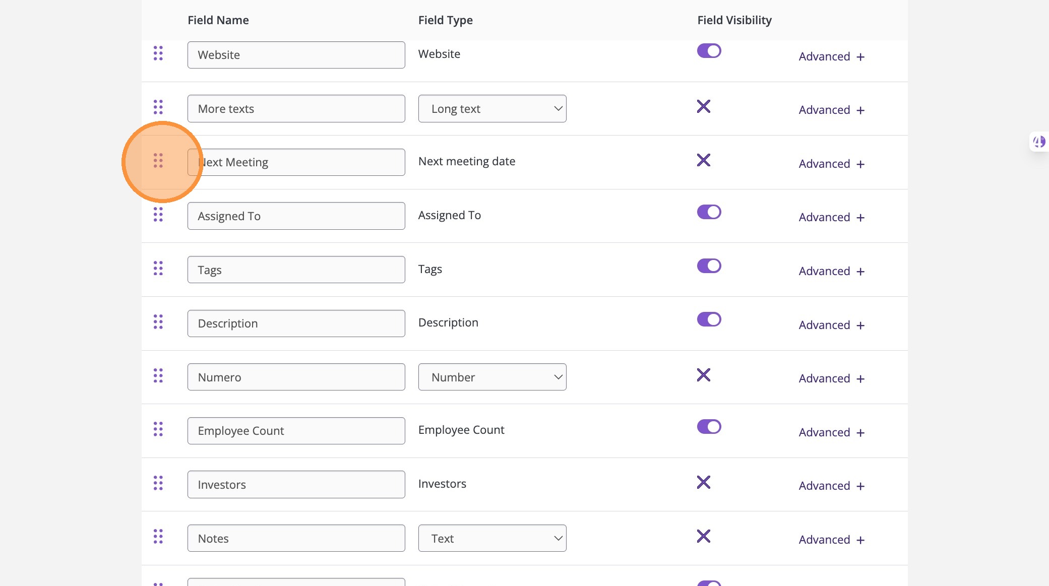Viewport: 1049px width, 586px height.
Task: Click the X icon in Investors row
Action: 703,482
